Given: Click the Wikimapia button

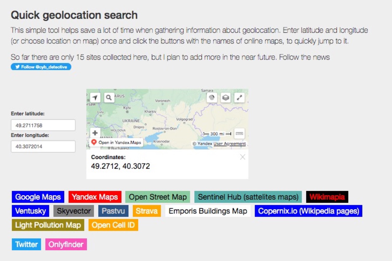Looking at the screenshot, I should coord(327,197).
